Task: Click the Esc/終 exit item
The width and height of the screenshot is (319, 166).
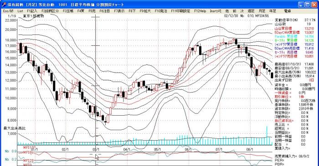Action: [8, 11]
